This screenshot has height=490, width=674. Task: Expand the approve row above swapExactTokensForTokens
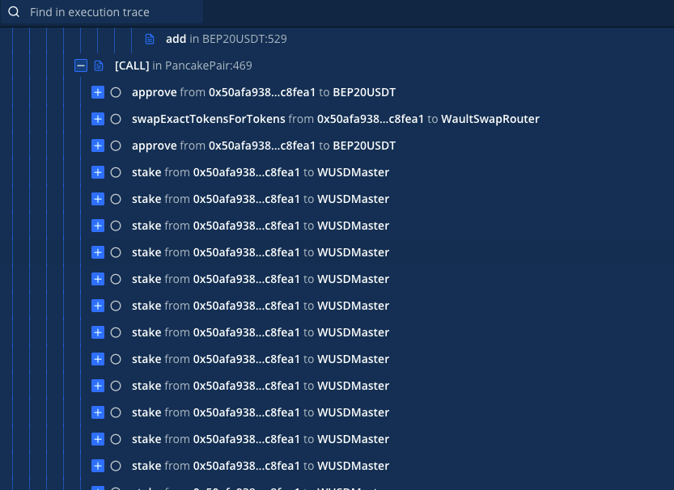(98, 92)
